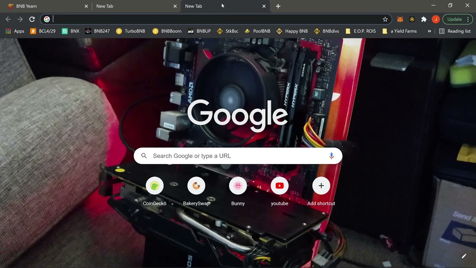
Task: Customize this page with pencil icon
Action: coord(464,256)
